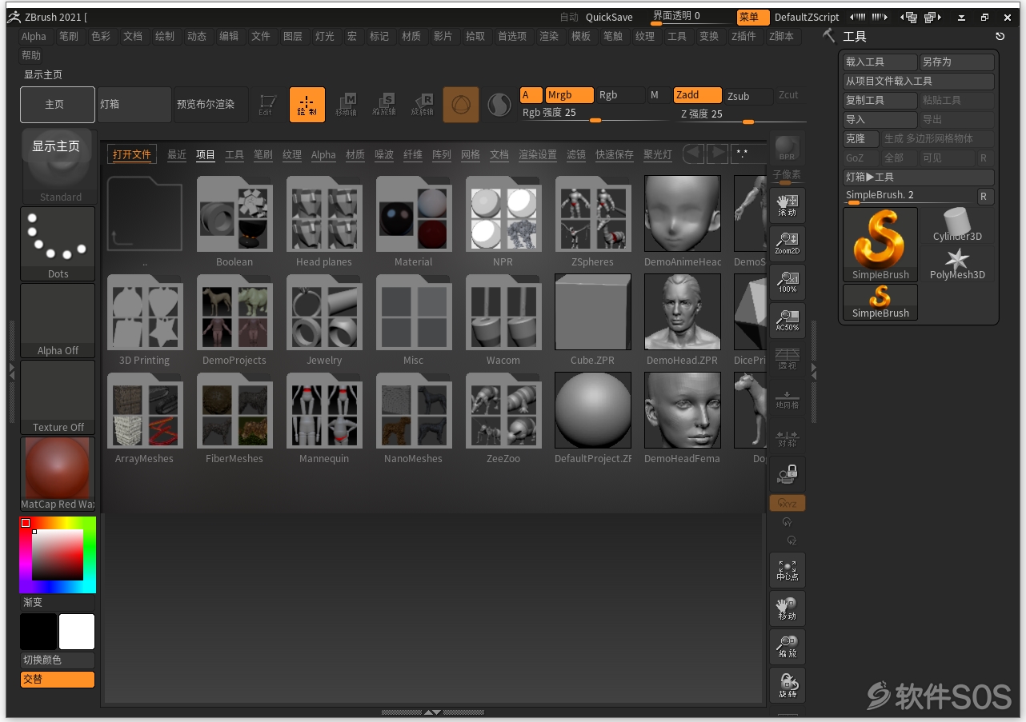Click the 缩放 (Scale canvas) icon

pos(788,647)
